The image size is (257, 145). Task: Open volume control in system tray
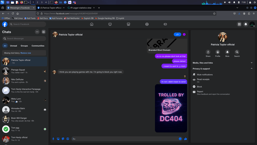230,2
